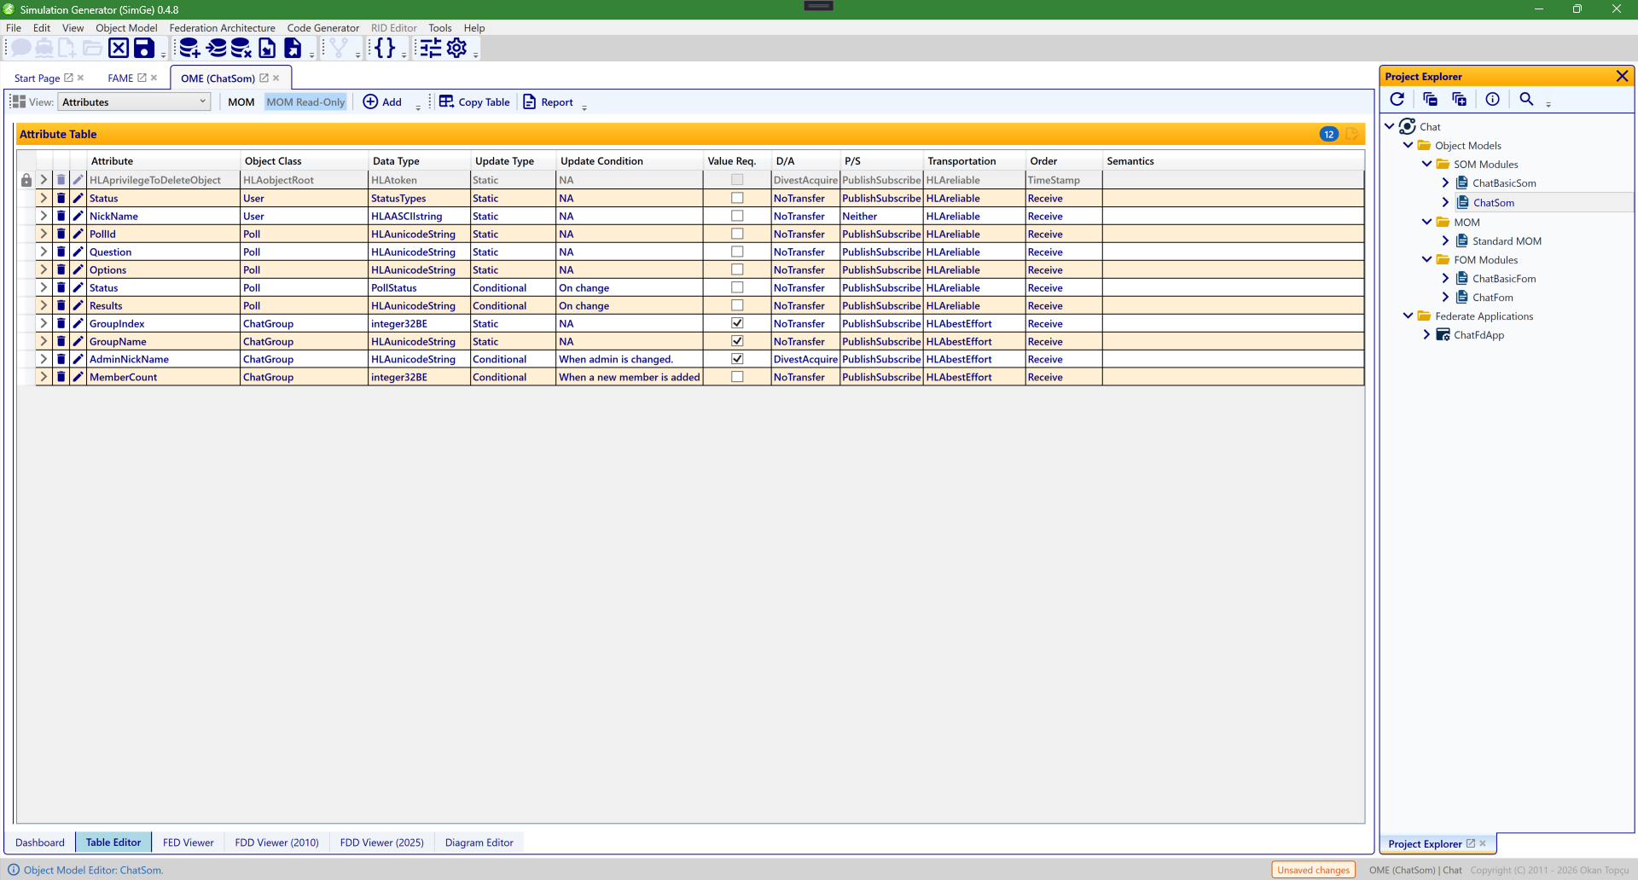
Task: Pop out the OME (ChatSom) tab
Action: tap(264, 78)
